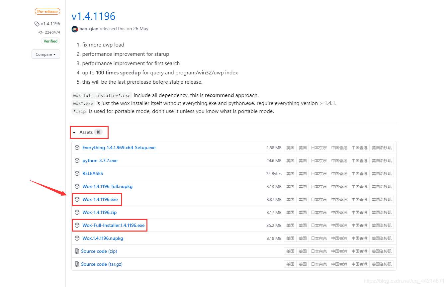The width and height of the screenshot is (447, 287).
Task: Choose 日本东京 mirror for RELEASES
Action: point(319,173)
